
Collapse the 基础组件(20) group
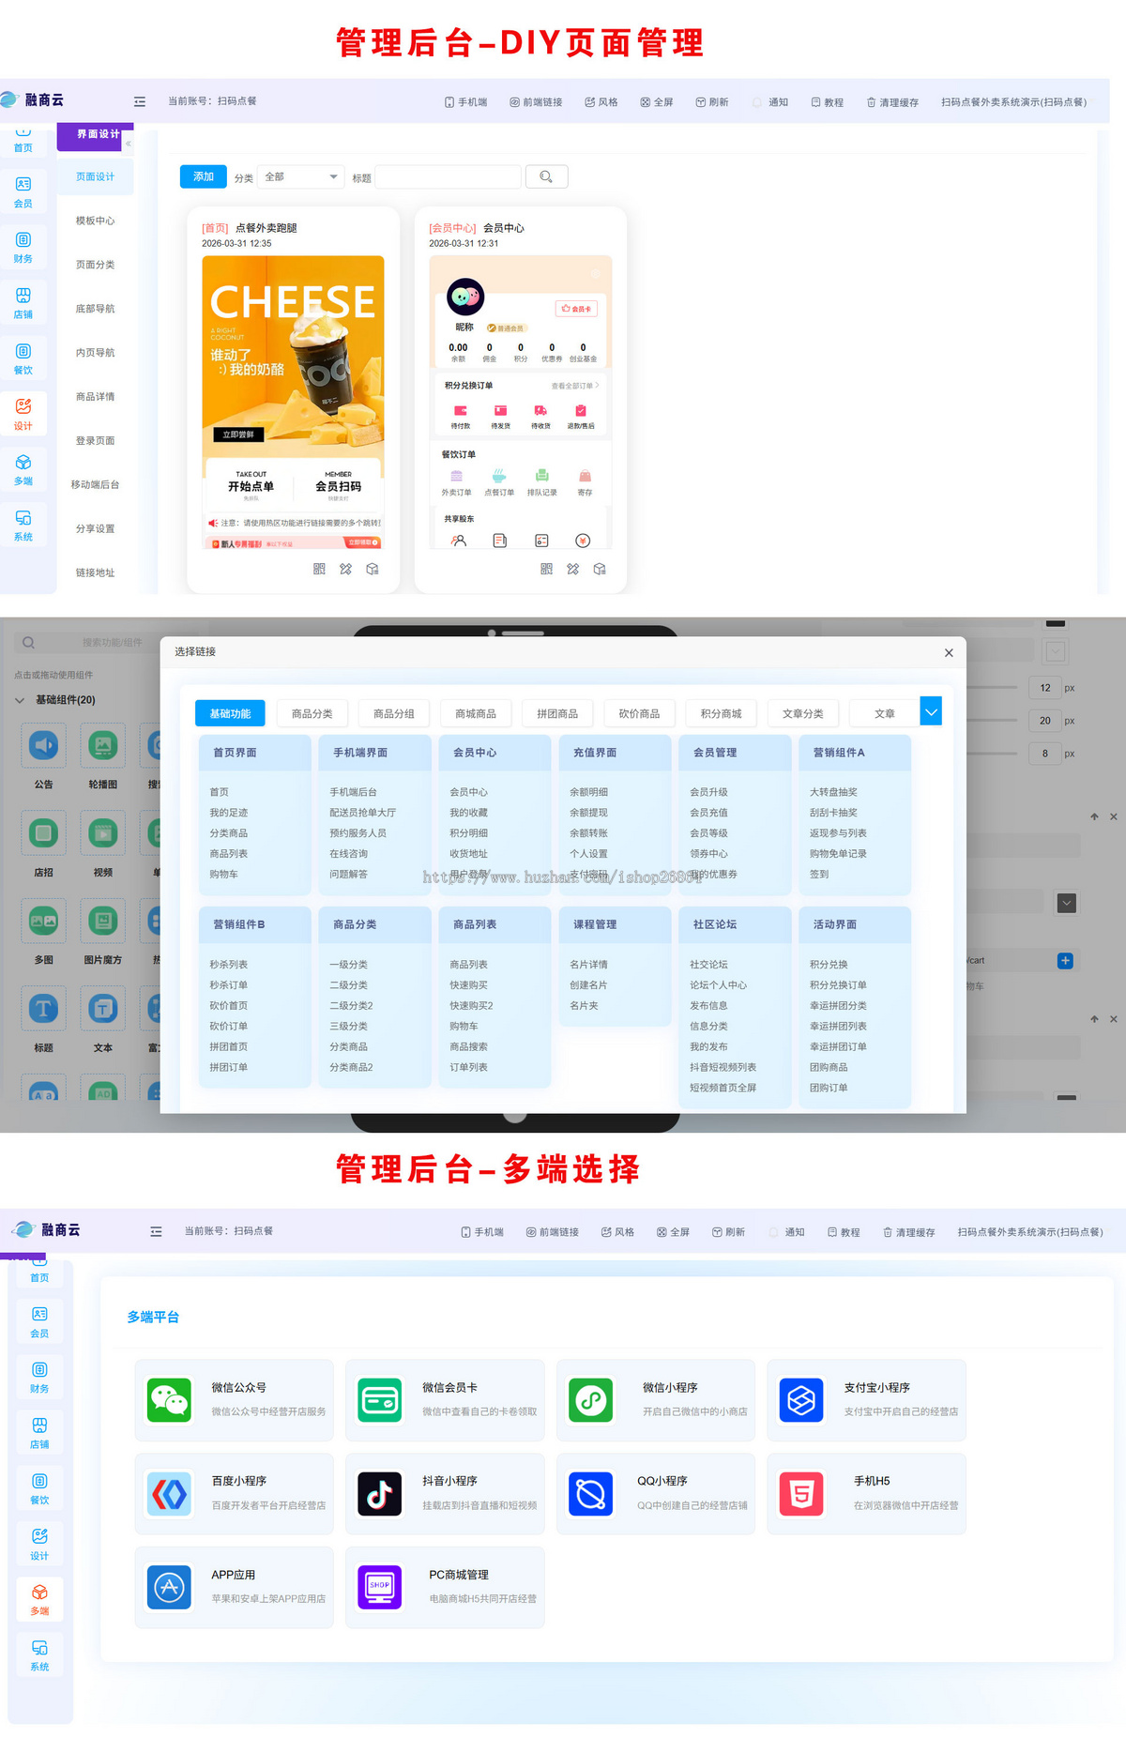point(21,700)
